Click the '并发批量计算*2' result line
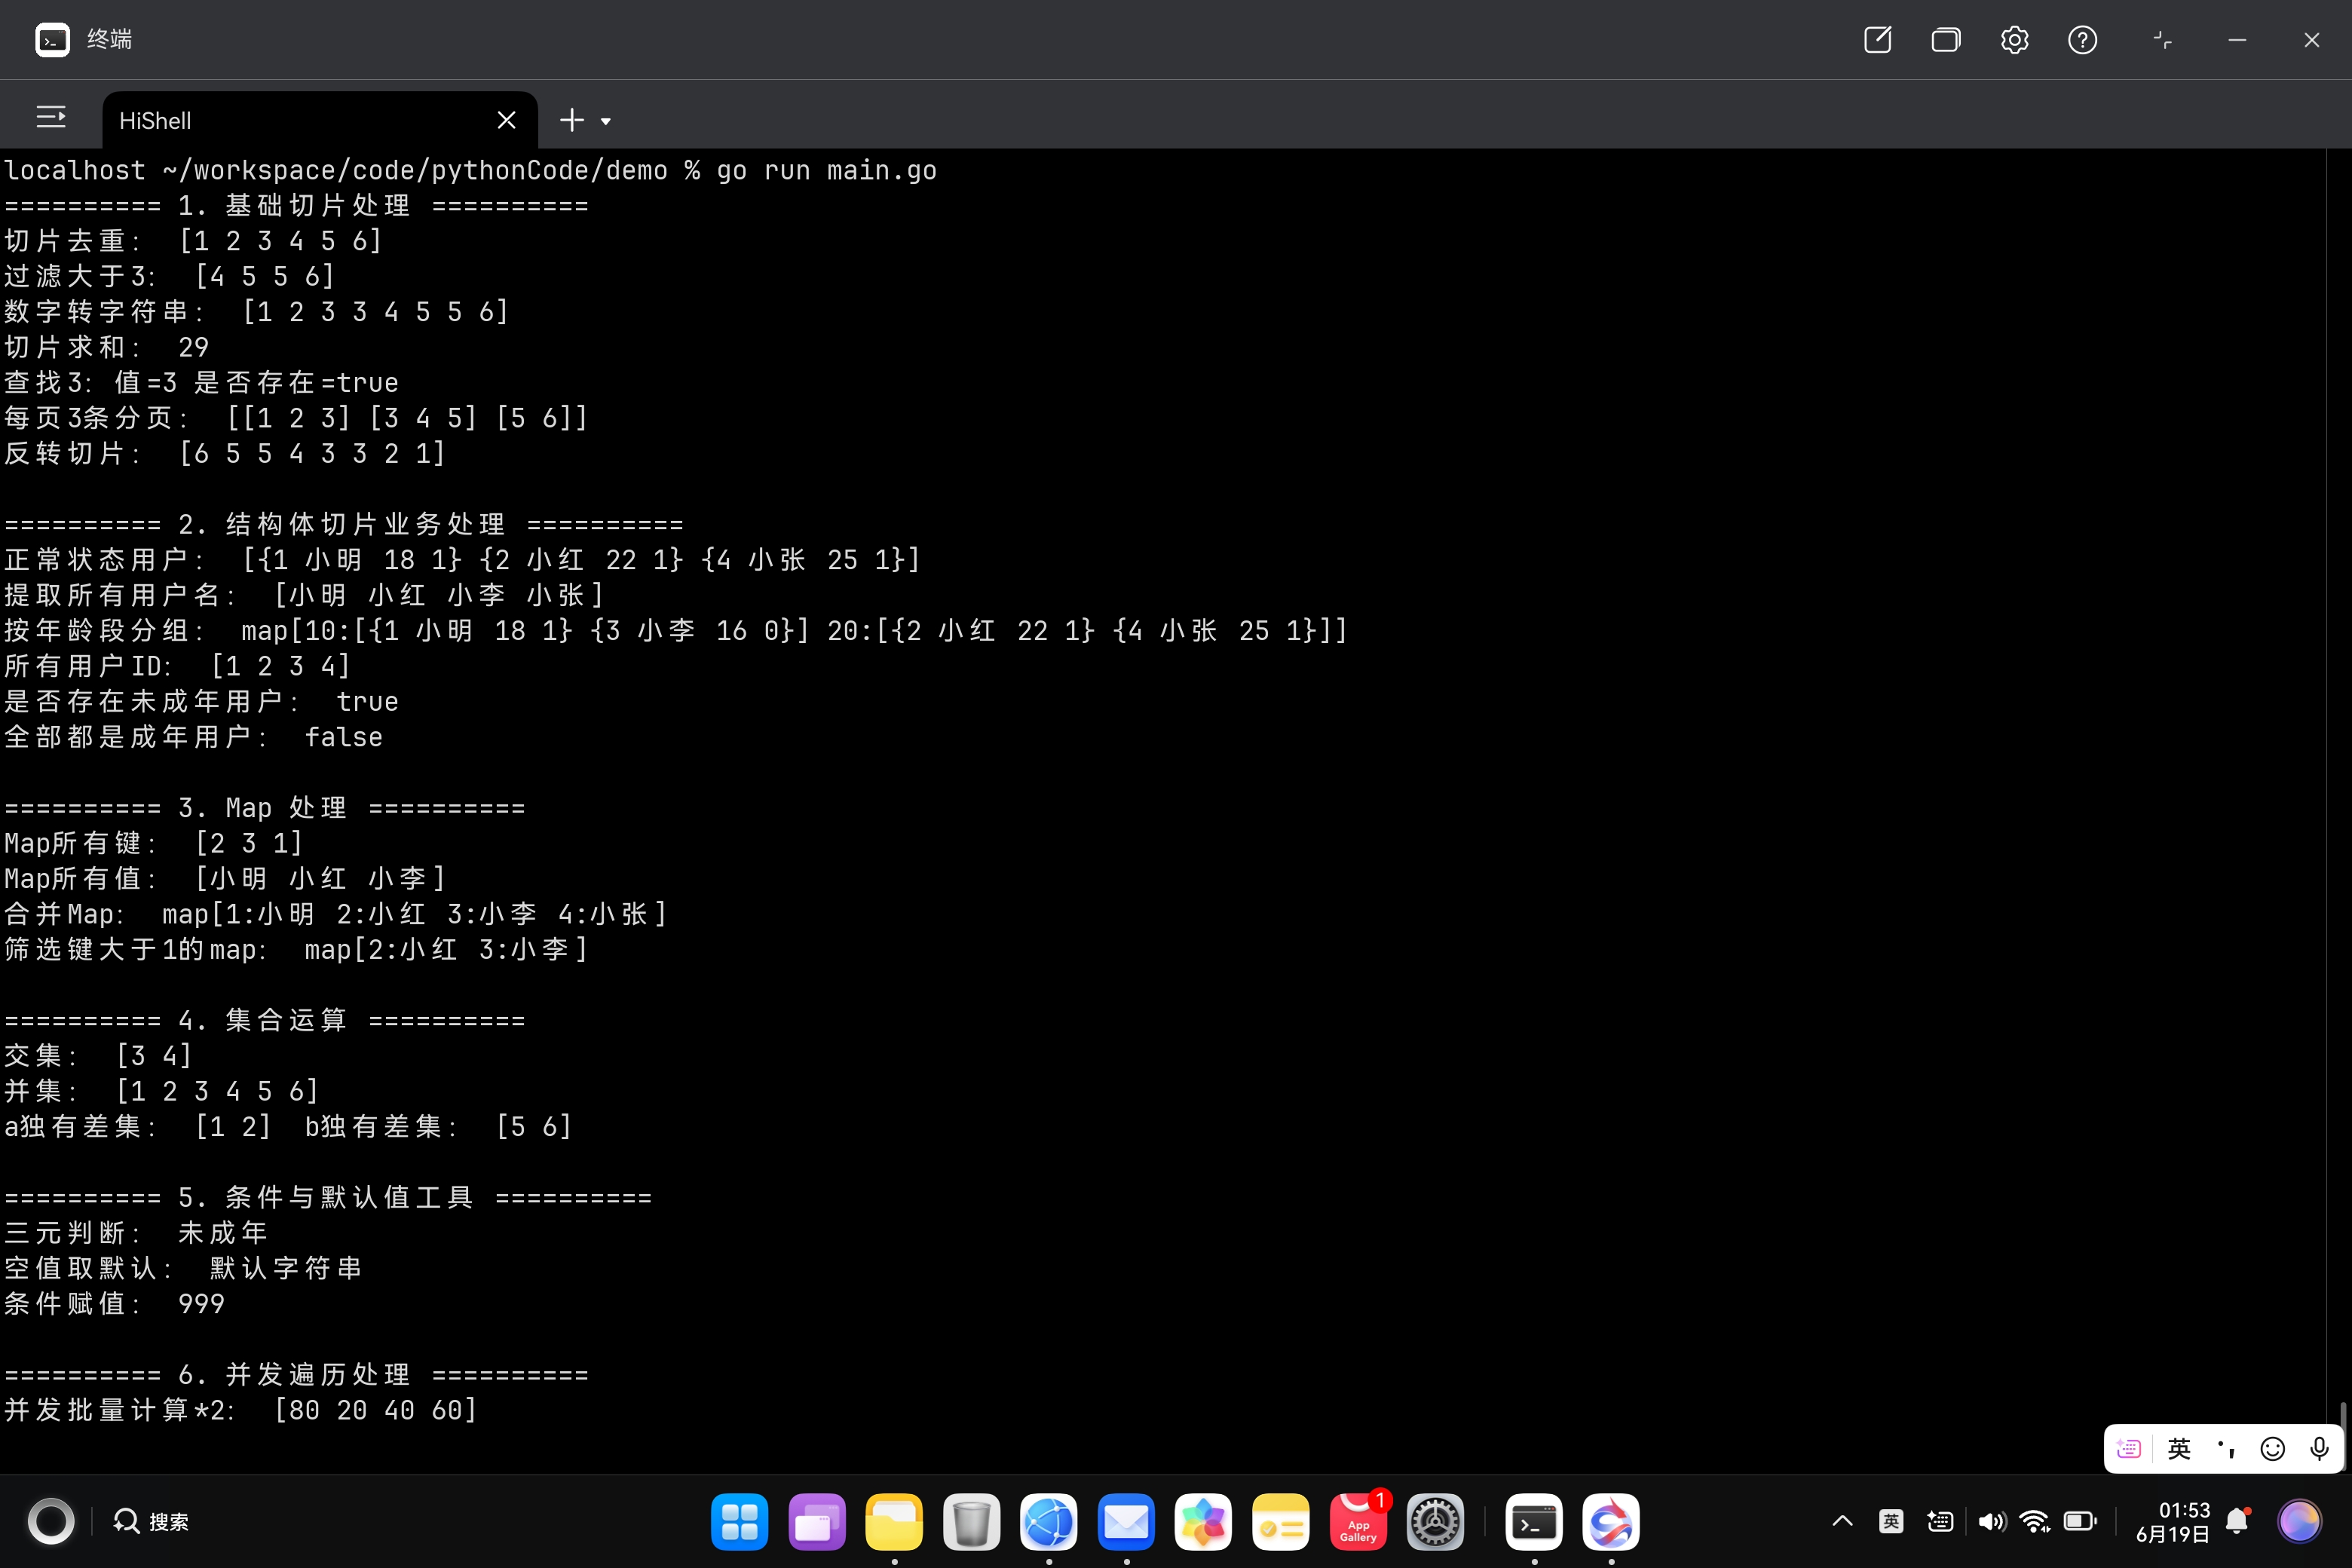The height and width of the screenshot is (1568, 2352). click(x=241, y=1410)
